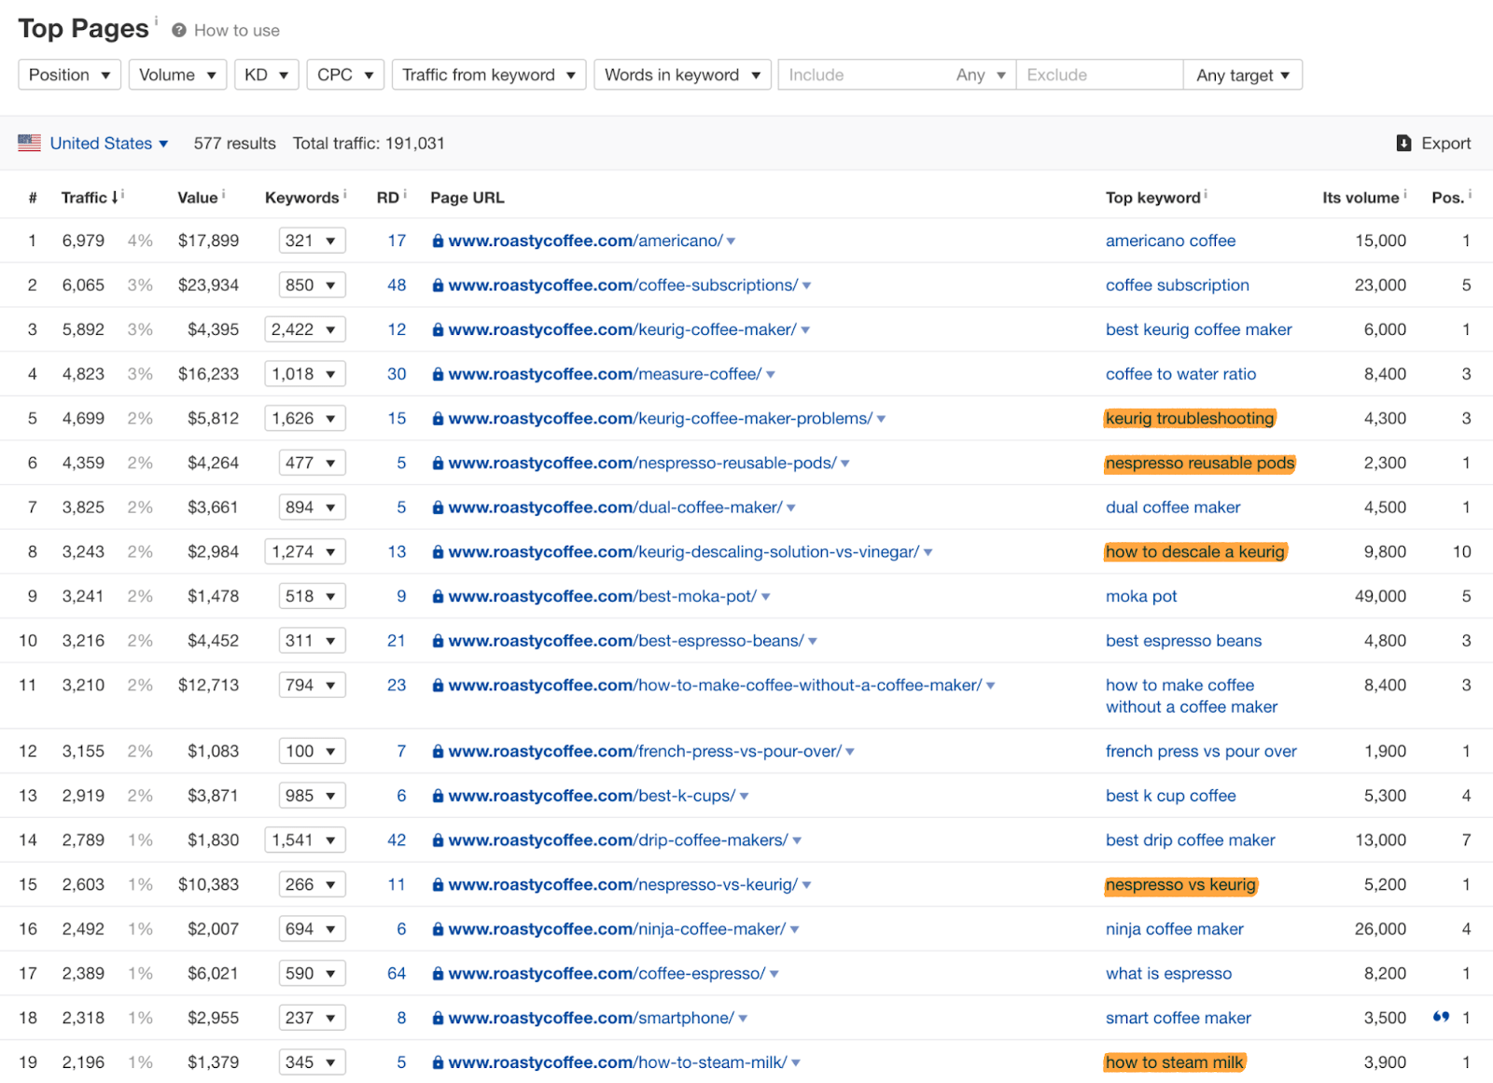The height and width of the screenshot is (1083, 1493).
Task: Click the How to use help icon
Action: click(179, 31)
